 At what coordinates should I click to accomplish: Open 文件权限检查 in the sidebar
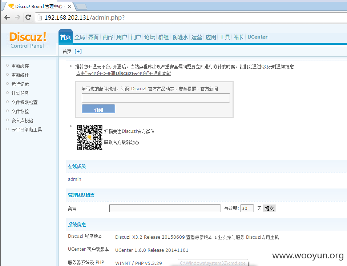[x=25, y=102]
